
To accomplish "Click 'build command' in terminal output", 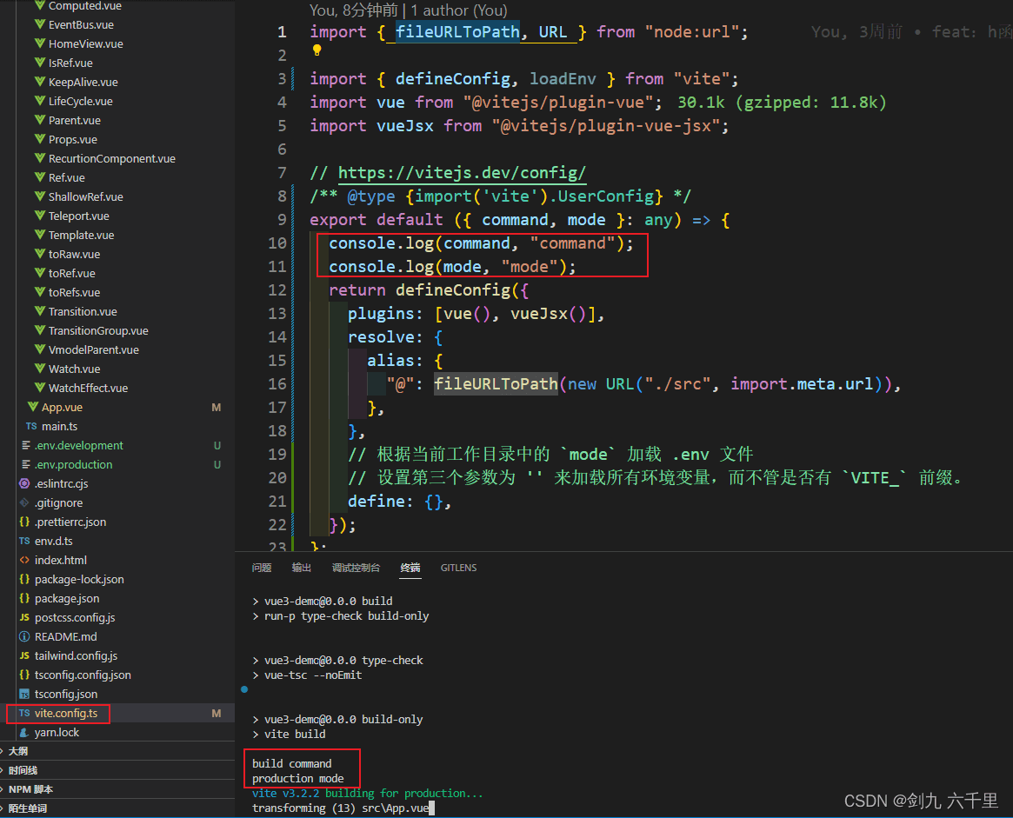I will pyautogui.click(x=292, y=764).
